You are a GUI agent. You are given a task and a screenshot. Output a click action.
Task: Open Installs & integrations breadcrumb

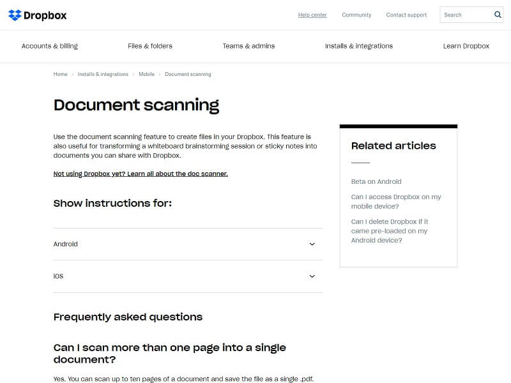[103, 74]
